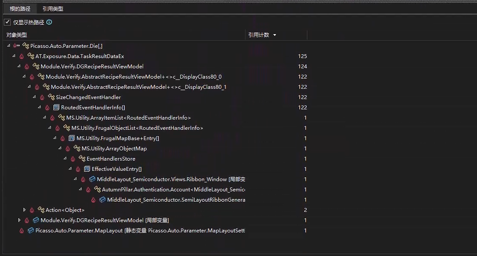Image resolution: width=477 pixels, height=256 pixels.
Task: Expand the Action<Object> node
Action: (24, 210)
